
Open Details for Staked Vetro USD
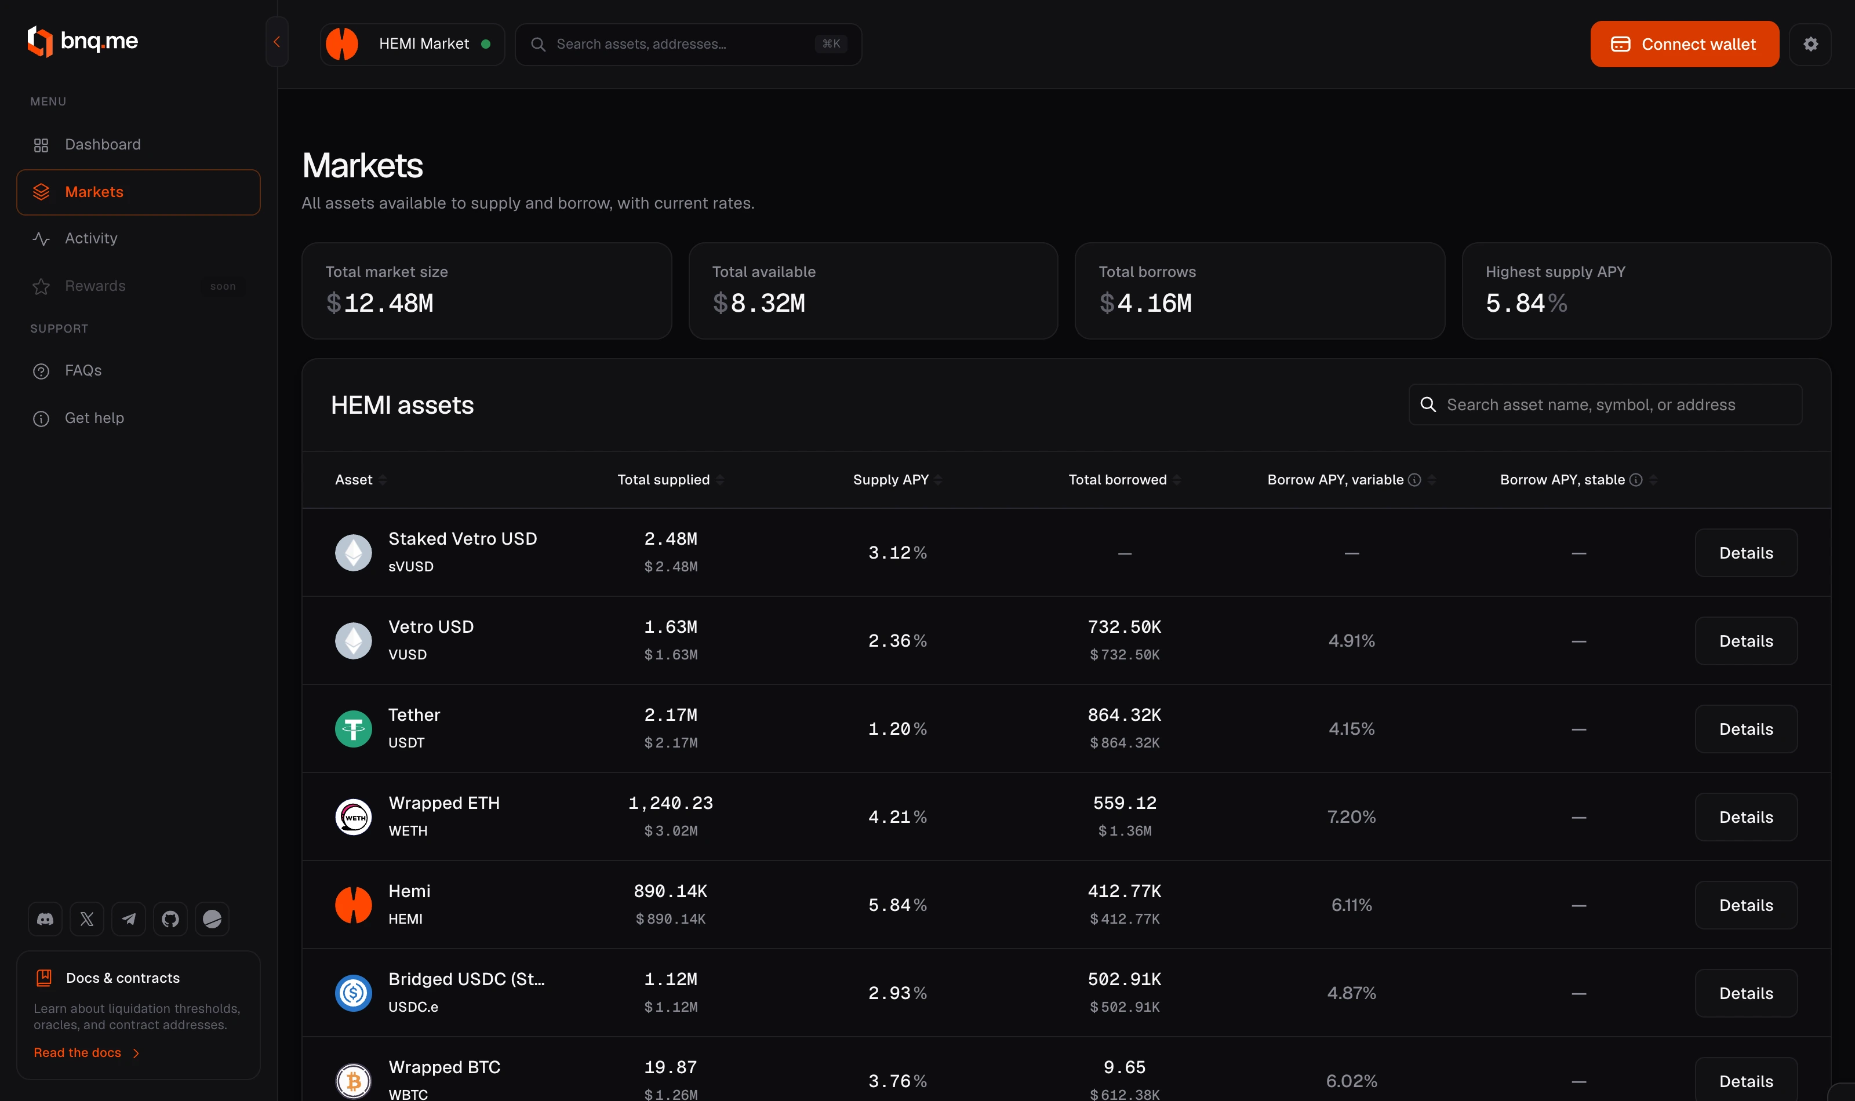point(1745,553)
